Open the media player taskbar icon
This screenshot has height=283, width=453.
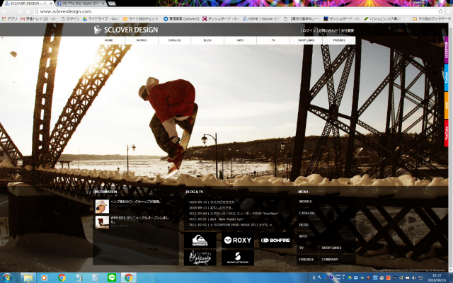pyautogui.click(x=44, y=278)
